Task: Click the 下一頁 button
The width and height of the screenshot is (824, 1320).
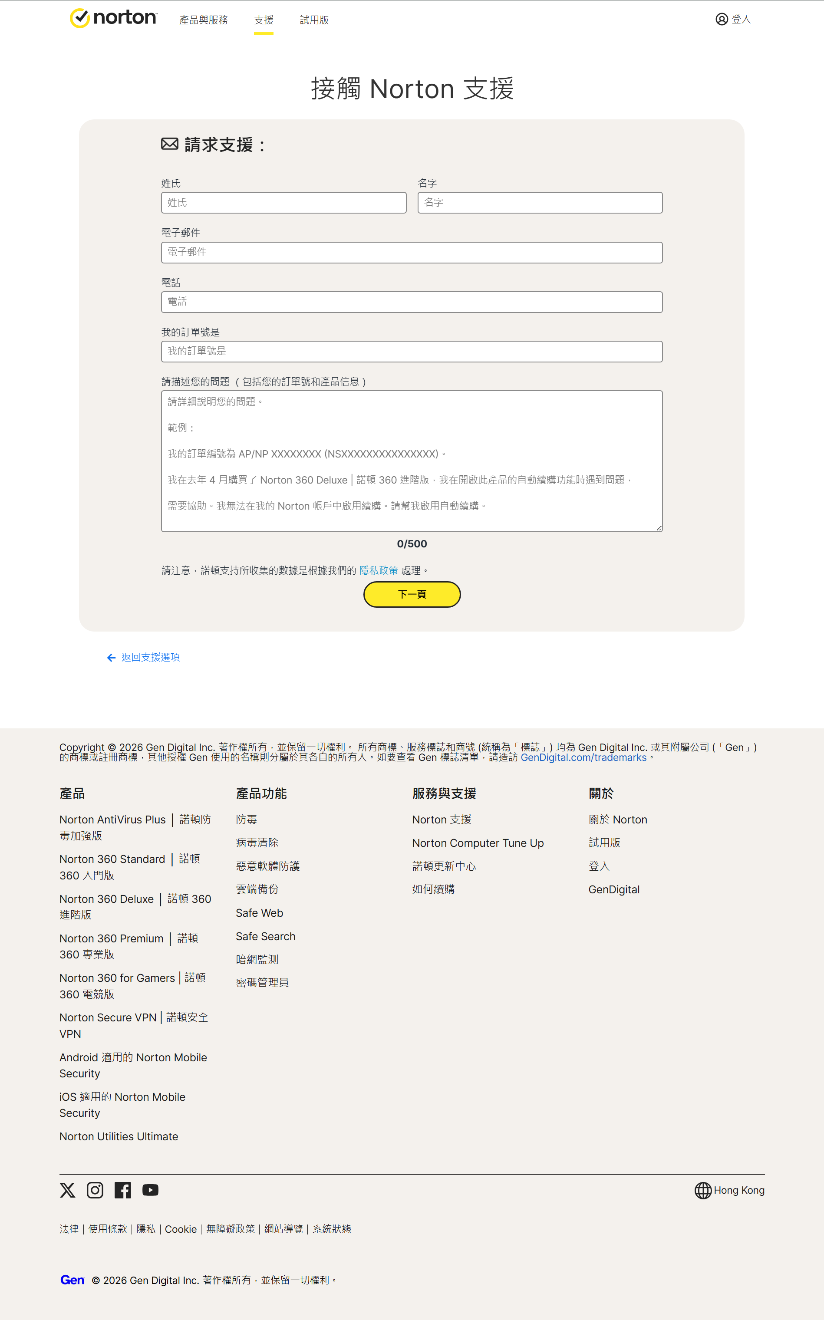Action: [412, 594]
